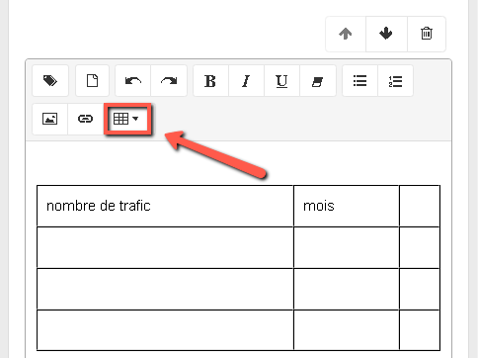Insert an image with the picture icon
478x358 pixels.
(x=50, y=119)
